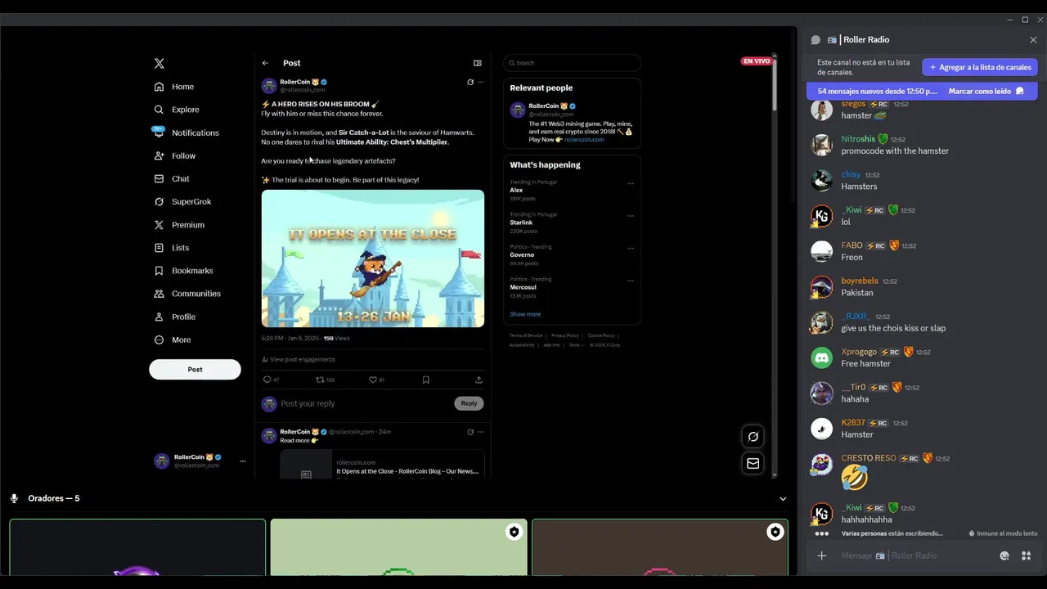Click the share icon under the post

coord(479,380)
